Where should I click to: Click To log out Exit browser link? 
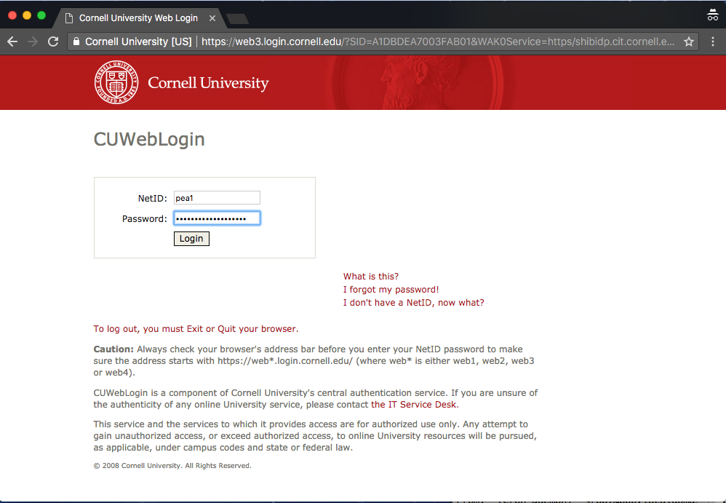pos(196,329)
